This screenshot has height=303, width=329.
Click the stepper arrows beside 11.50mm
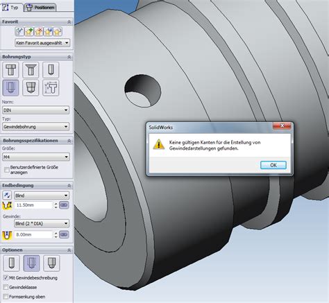click(x=56, y=205)
